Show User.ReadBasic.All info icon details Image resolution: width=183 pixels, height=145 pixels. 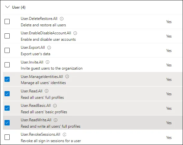tap(55, 106)
